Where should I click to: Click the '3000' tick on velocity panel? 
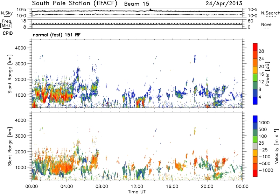[21, 136]
